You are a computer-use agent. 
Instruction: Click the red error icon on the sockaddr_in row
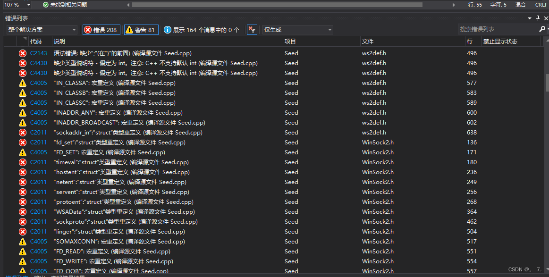tap(23, 132)
